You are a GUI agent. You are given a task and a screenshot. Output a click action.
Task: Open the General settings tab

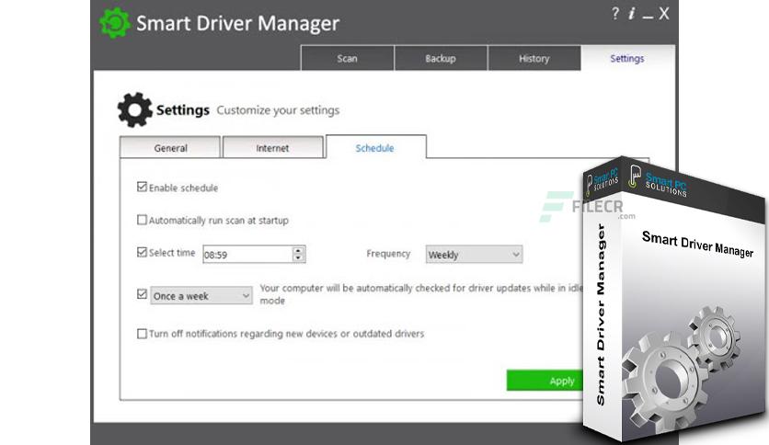(170, 147)
